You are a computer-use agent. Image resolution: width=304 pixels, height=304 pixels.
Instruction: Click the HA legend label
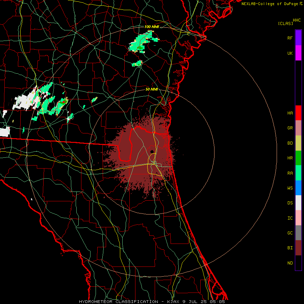pos(290,113)
